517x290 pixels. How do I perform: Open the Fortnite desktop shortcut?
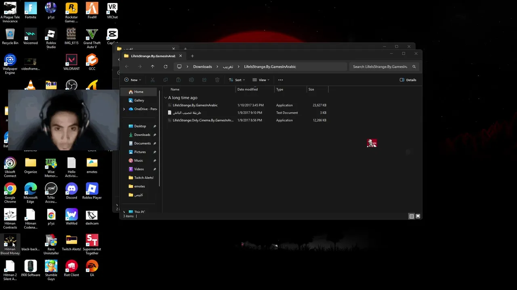[30, 11]
